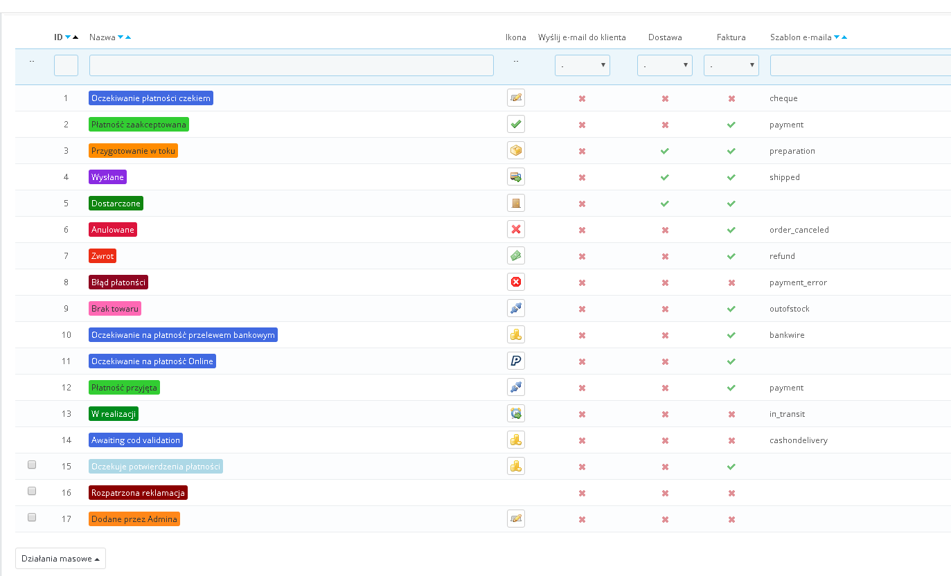Screen dimensions: 951x576
Task: Click the truck icon in Wysłane row
Action: coord(515,177)
